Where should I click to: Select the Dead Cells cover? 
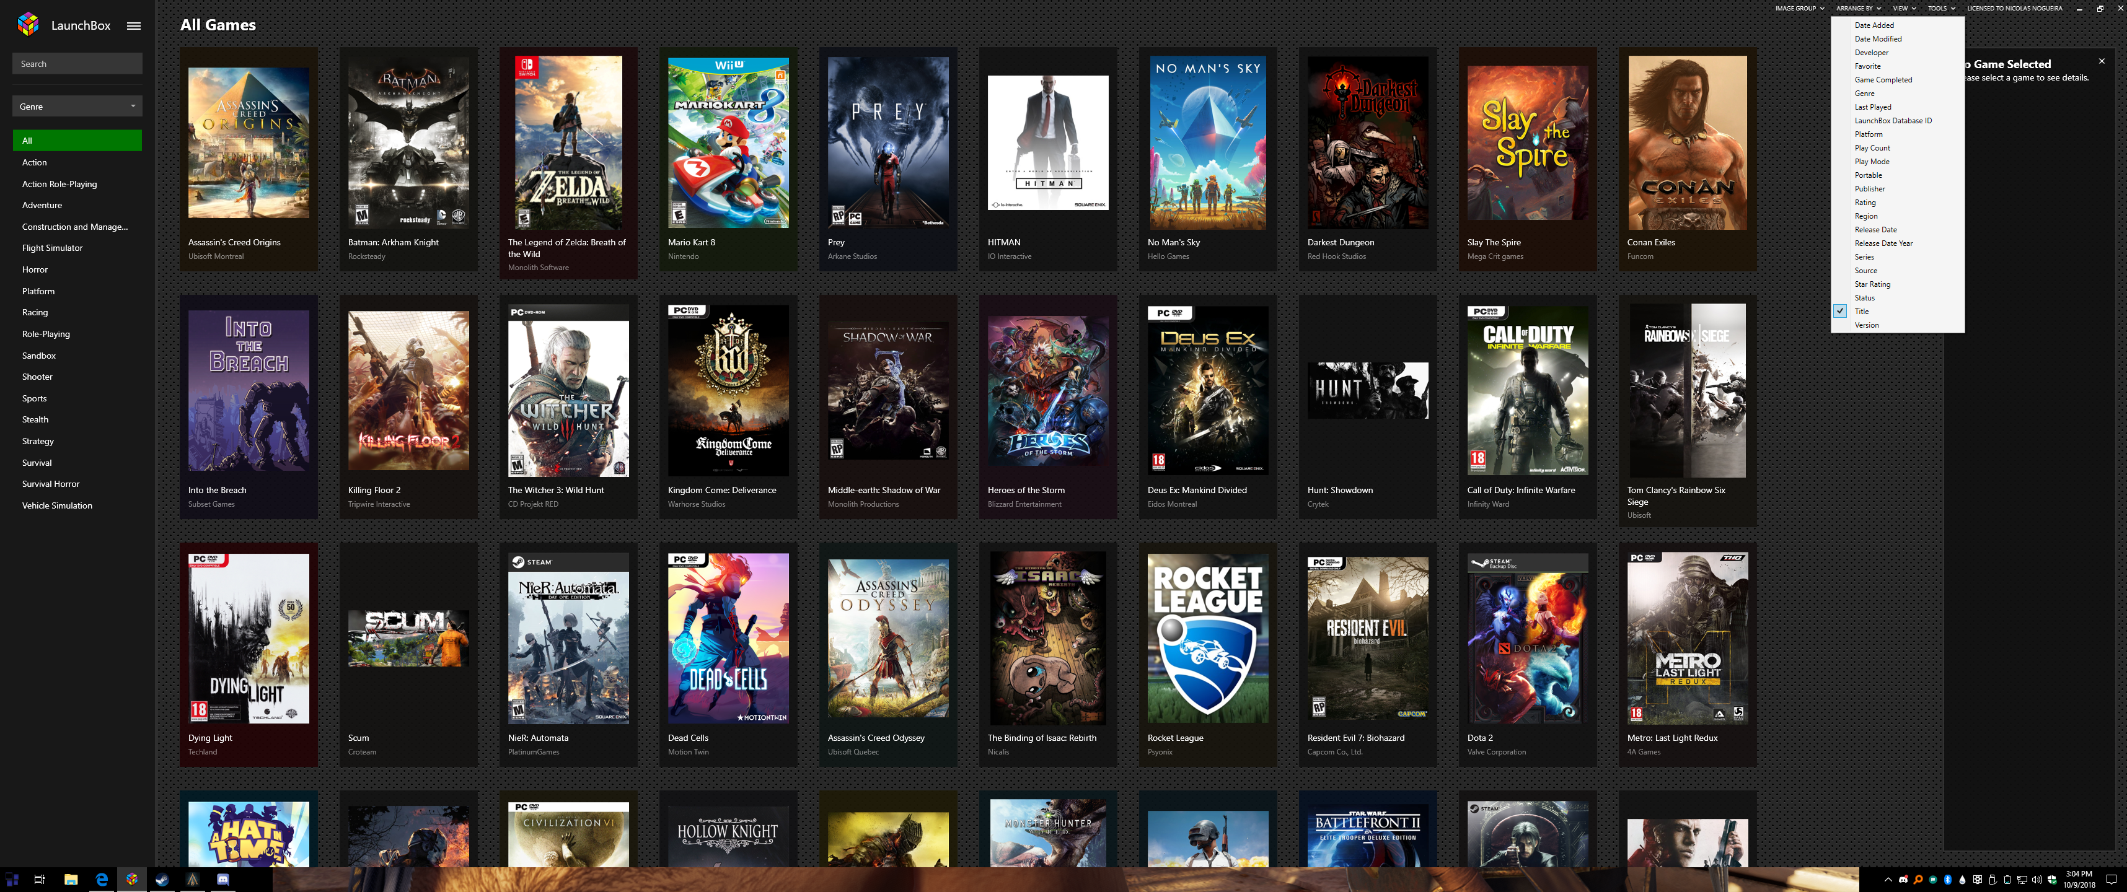(x=728, y=639)
